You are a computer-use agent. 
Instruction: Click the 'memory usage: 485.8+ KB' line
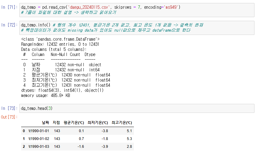pos(46,95)
